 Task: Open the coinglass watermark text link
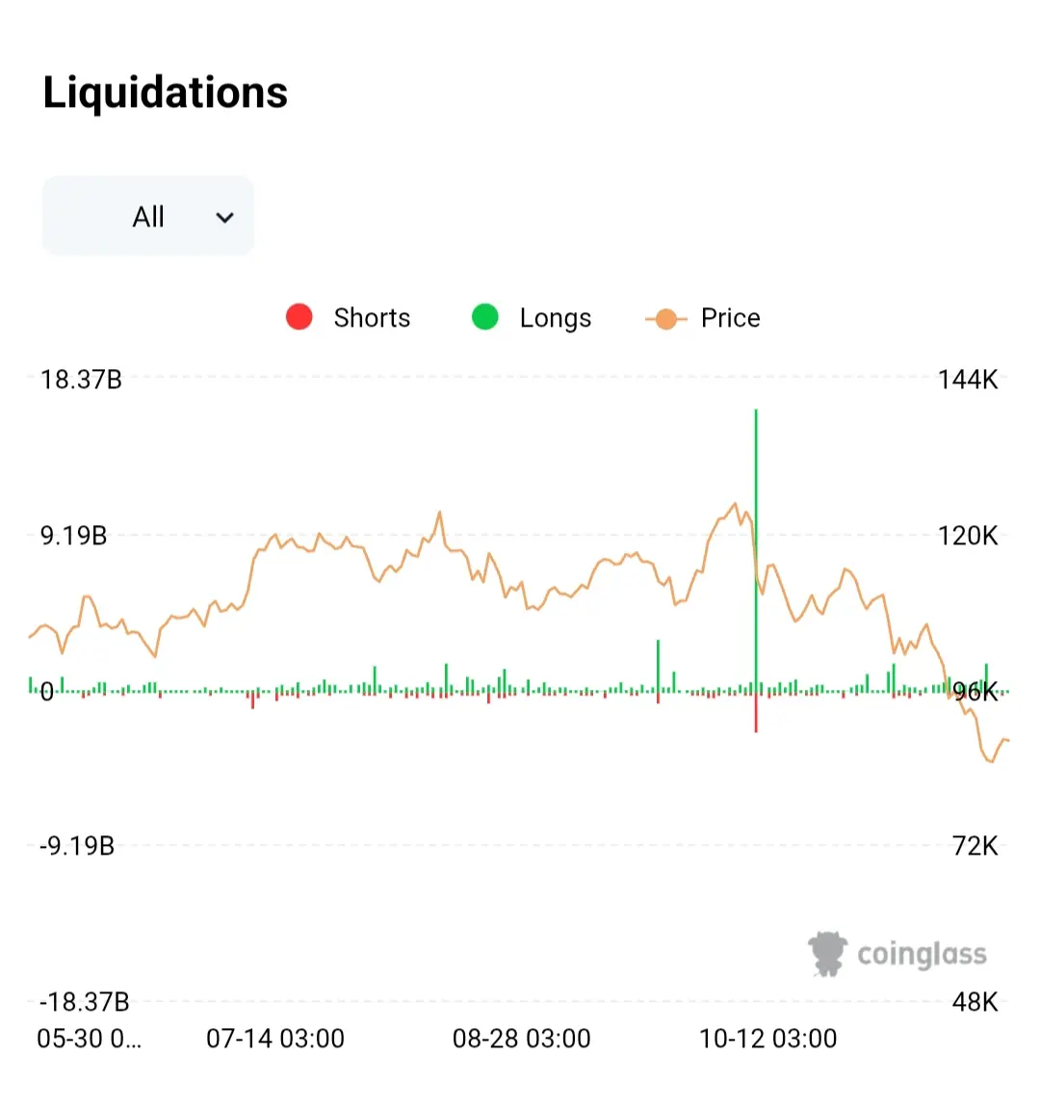(x=922, y=954)
